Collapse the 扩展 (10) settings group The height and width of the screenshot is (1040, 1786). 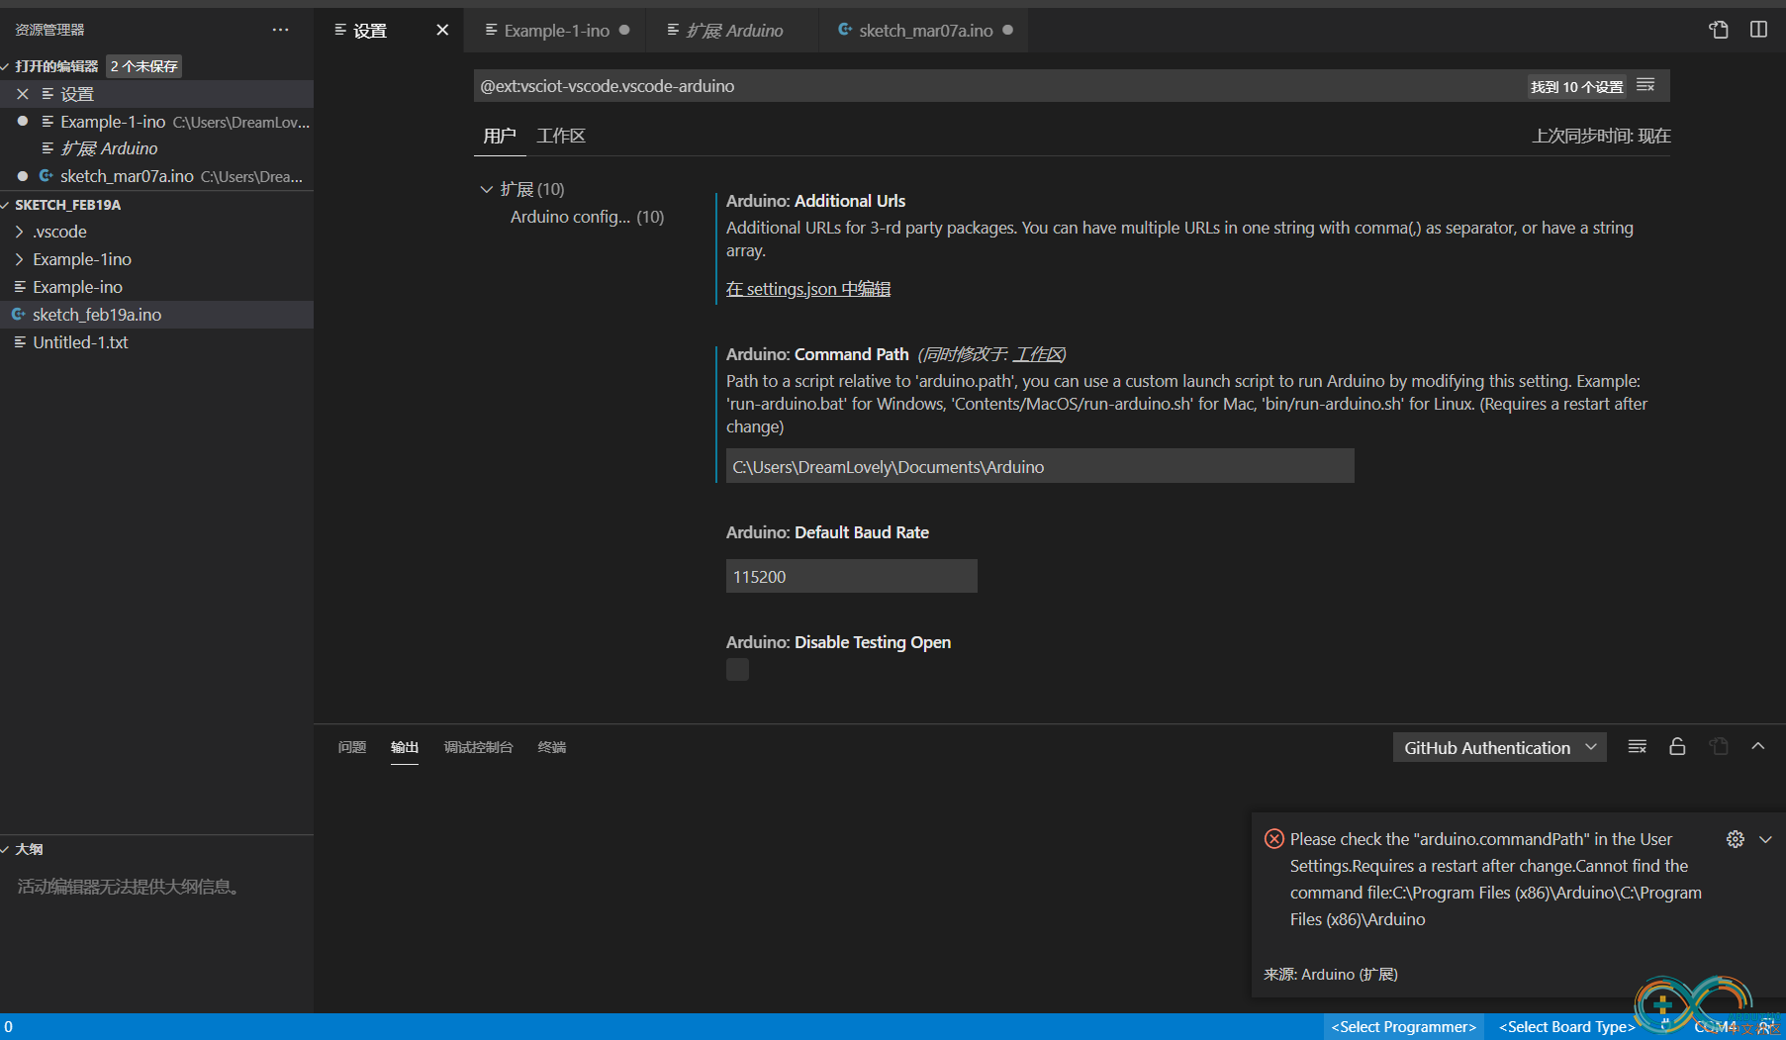486,189
